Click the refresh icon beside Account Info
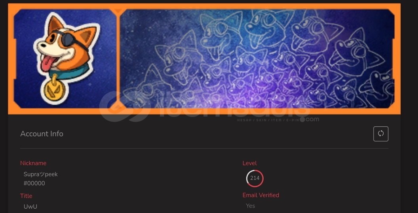Viewport: 418px width, 213px height. pyautogui.click(x=381, y=134)
